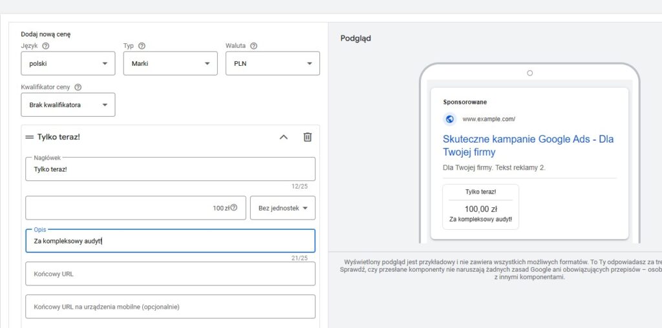This screenshot has width=662, height=328.
Task: Click the drag handle of 'Tylko teraz!'
Action: click(x=29, y=137)
